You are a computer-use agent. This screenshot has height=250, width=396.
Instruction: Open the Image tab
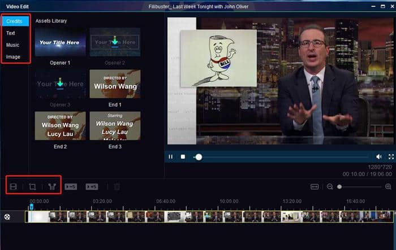pyautogui.click(x=13, y=57)
